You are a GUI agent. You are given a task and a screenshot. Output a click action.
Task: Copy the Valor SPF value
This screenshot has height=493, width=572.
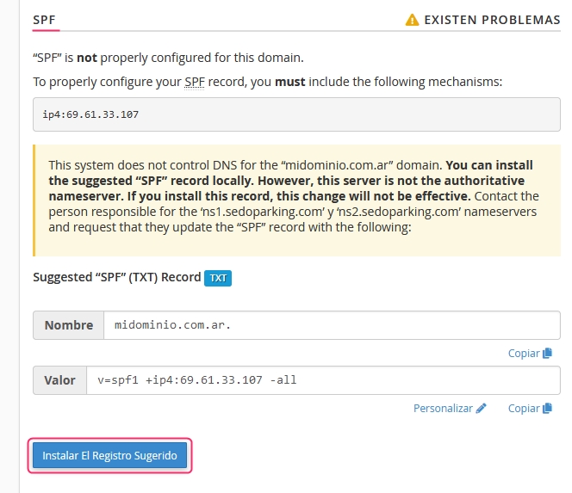530,408
